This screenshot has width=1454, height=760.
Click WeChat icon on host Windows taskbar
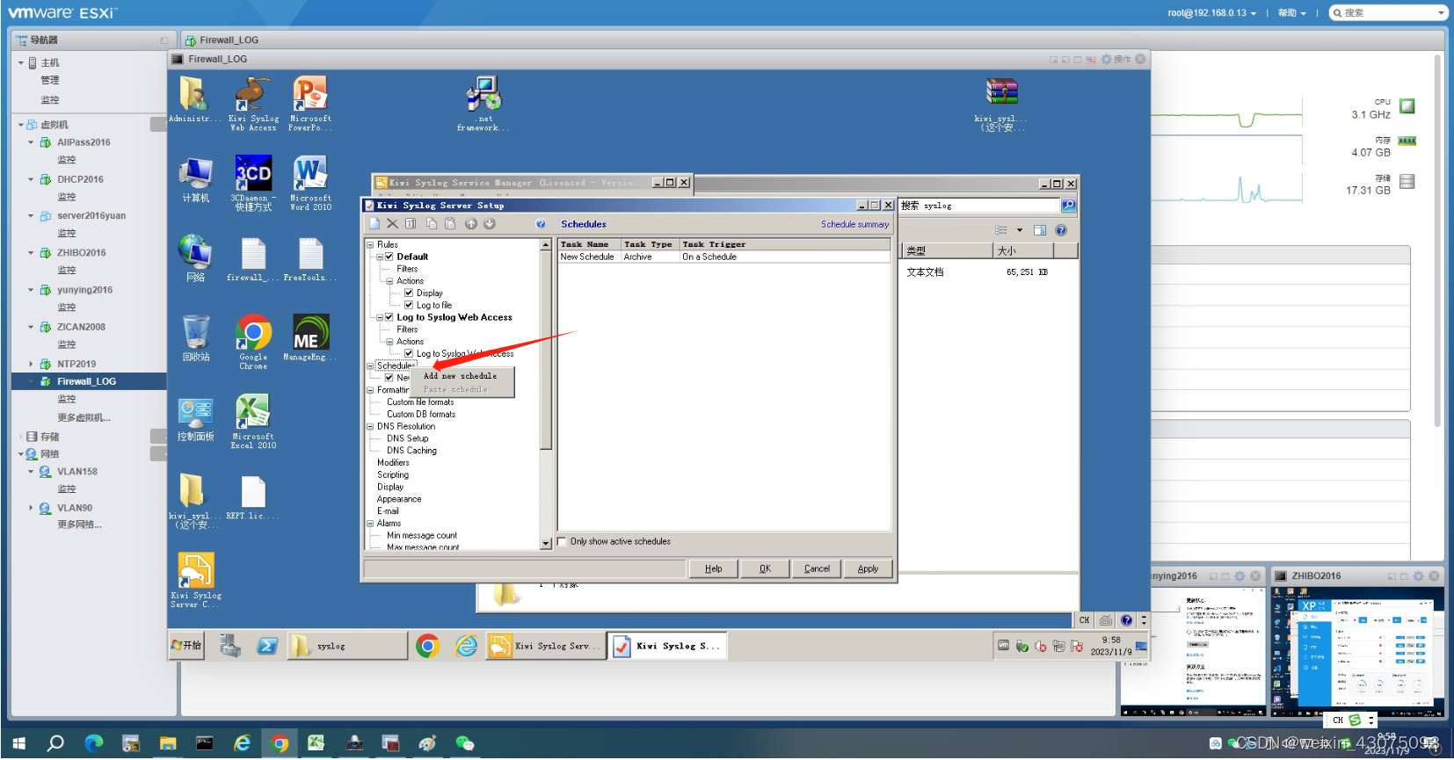coord(465,743)
